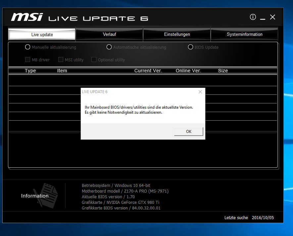Screen dimensions: 293x236
Task: Check the Optional utility checkbox
Action: click(x=94, y=60)
